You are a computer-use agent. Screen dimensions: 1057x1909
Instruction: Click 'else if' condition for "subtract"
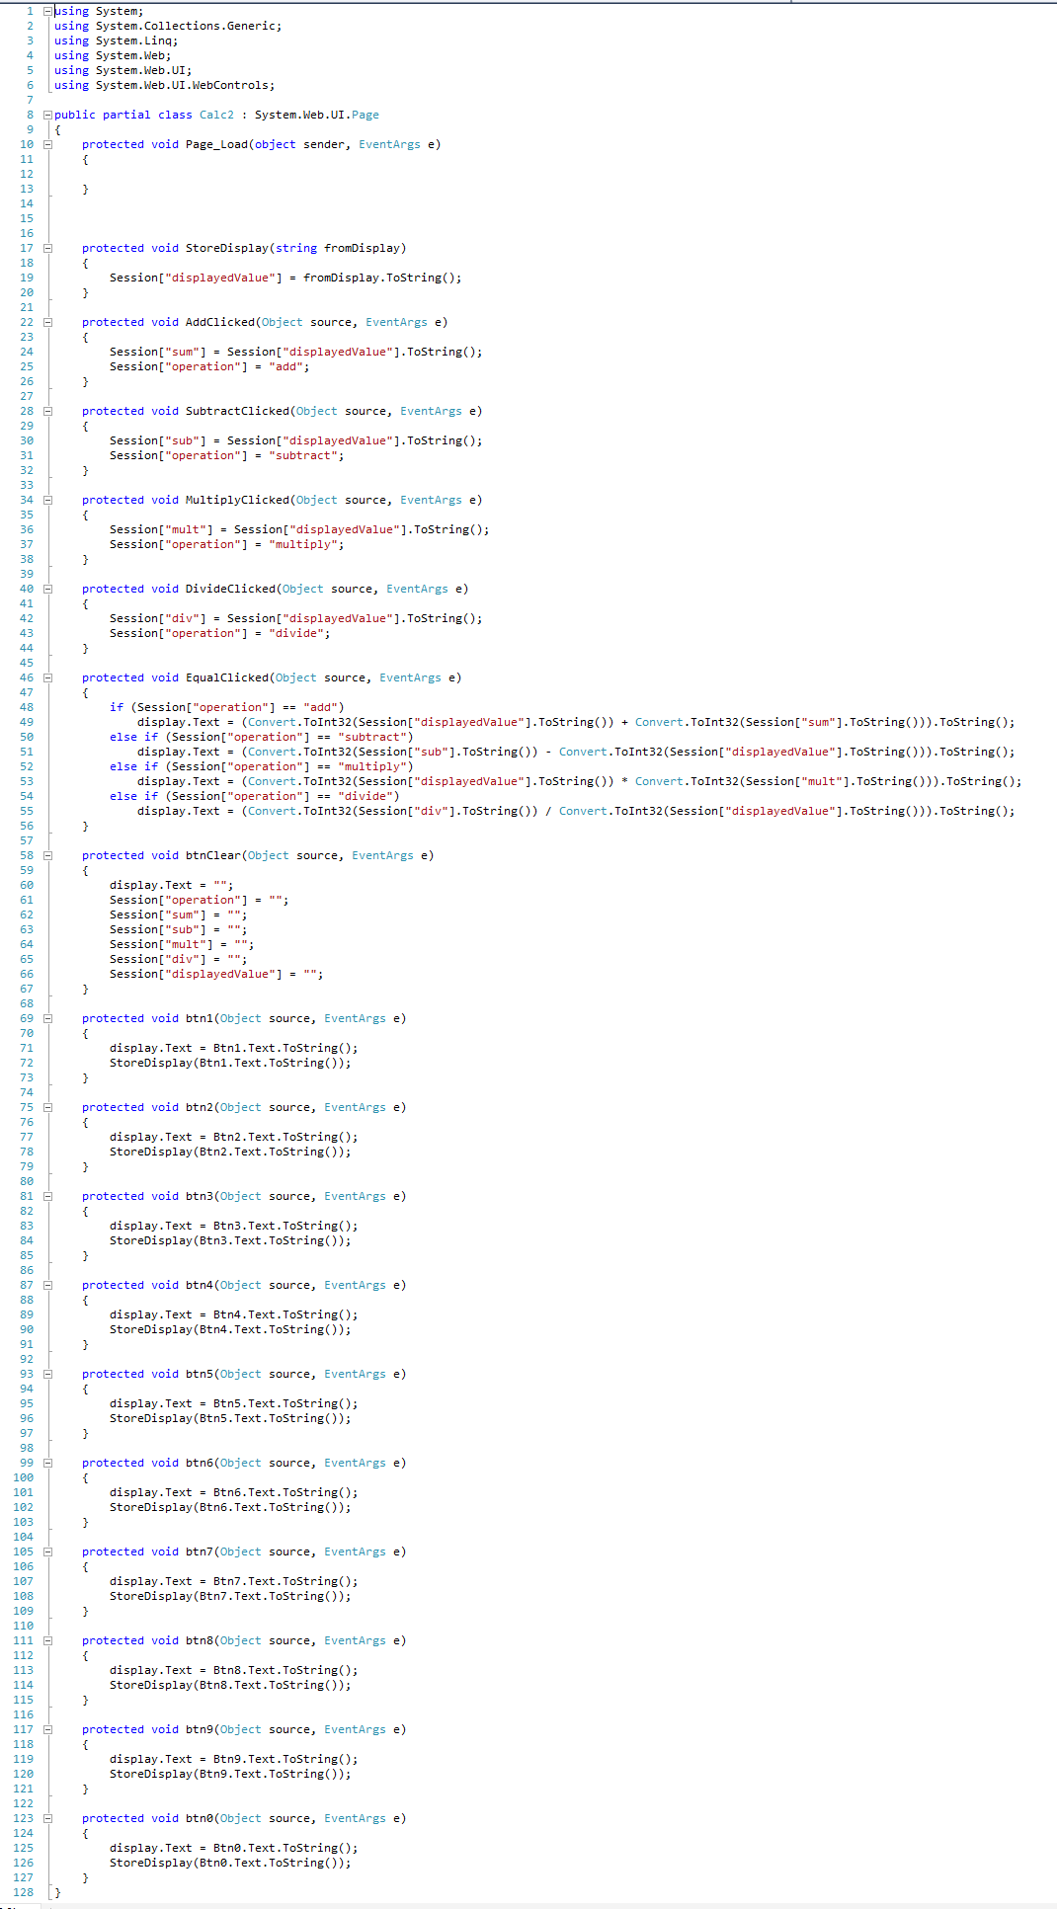(262, 737)
